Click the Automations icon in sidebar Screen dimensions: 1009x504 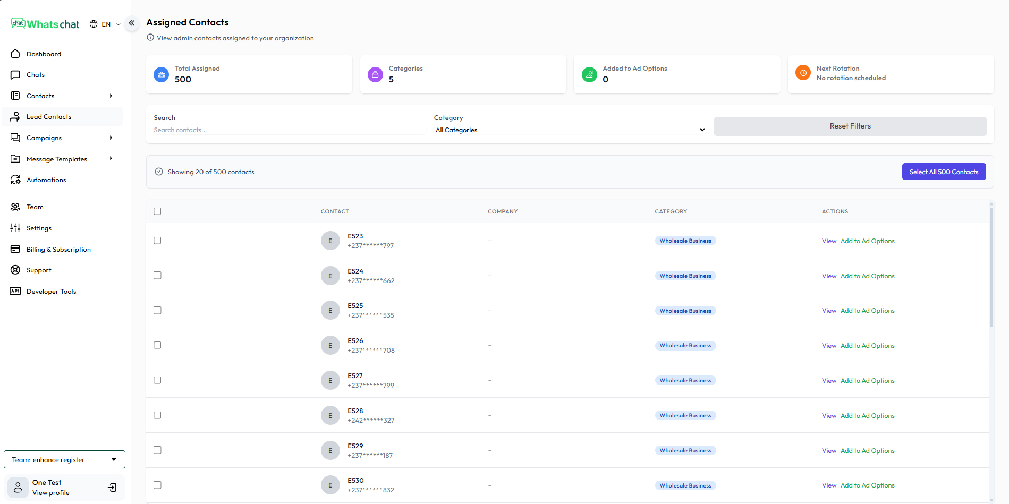(x=15, y=180)
